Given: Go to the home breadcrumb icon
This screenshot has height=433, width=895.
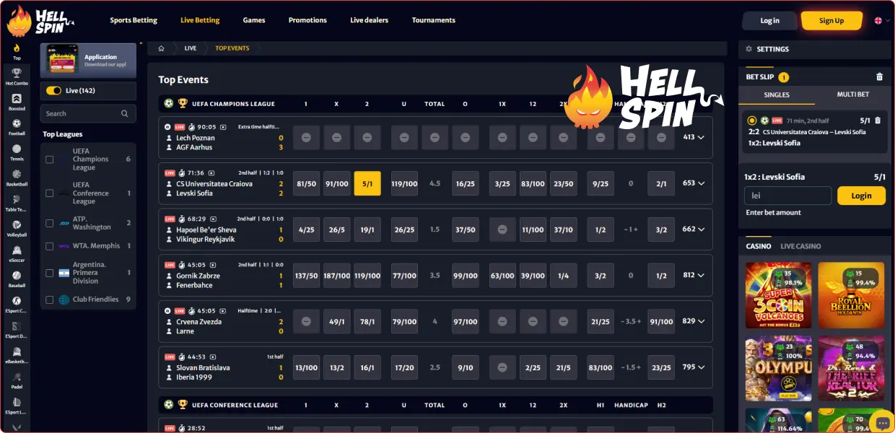Looking at the screenshot, I should coord(161,48).
